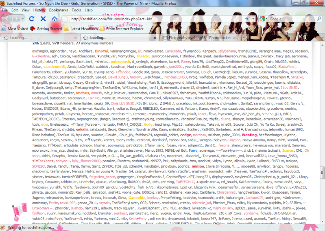This screenshot has height=231, width=325.
Task: Open the Help menu
Action: tap(89, 10)
